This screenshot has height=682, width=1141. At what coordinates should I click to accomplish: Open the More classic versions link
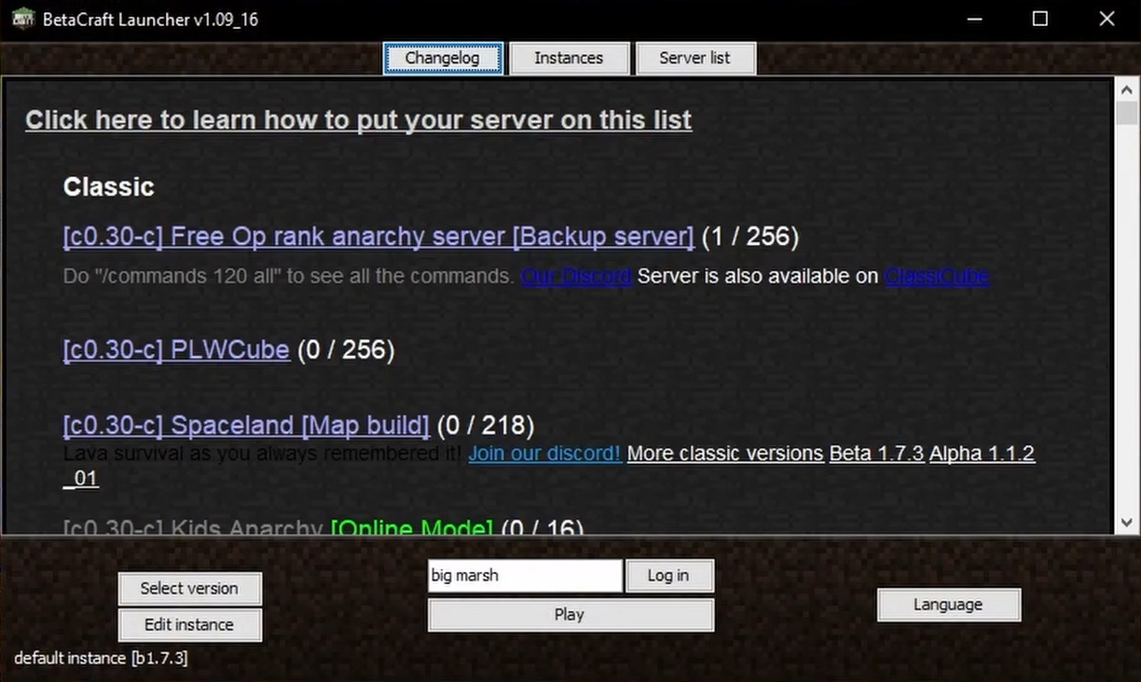tap(724, 454)
